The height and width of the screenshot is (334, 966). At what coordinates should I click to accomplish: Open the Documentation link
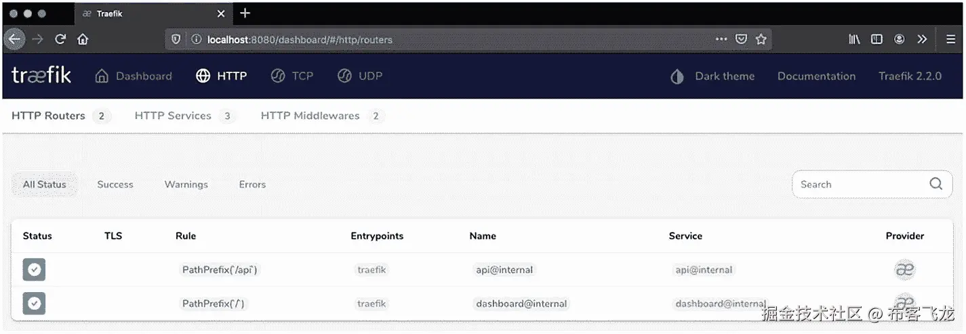coord(816,76)
